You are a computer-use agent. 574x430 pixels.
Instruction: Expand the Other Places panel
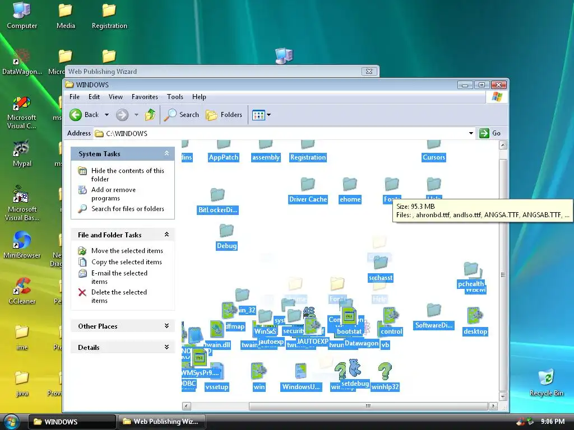coord(166,326)
